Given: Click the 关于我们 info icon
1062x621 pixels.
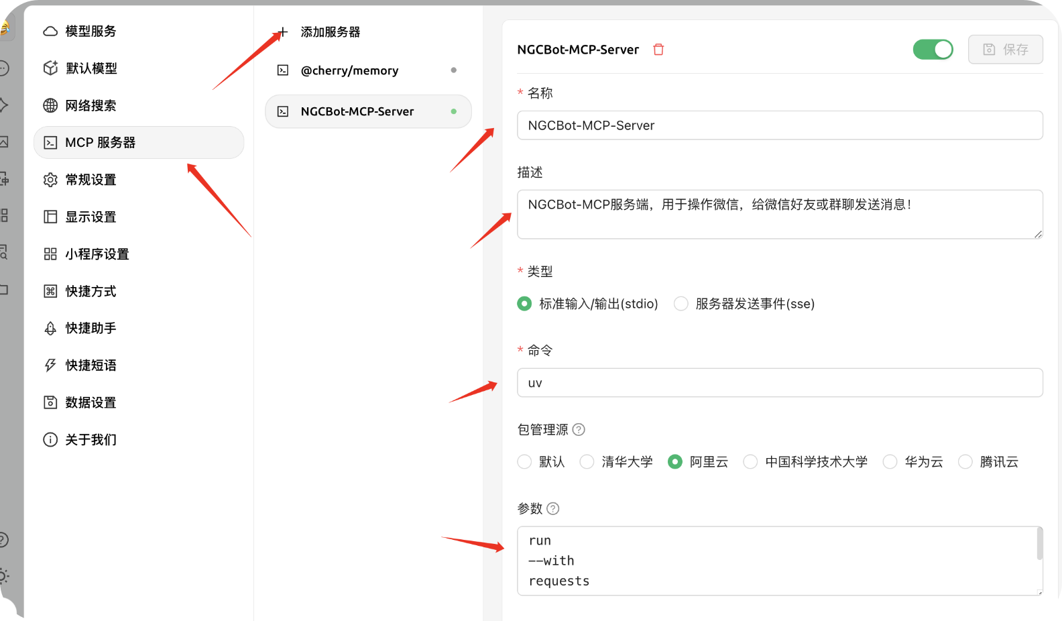Looking at the screenshot, I should (x=50, y=439).
